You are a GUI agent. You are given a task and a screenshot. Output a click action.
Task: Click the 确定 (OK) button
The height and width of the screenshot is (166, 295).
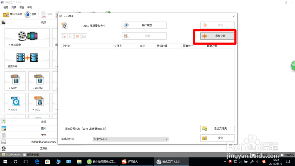(x=217, y=25)
